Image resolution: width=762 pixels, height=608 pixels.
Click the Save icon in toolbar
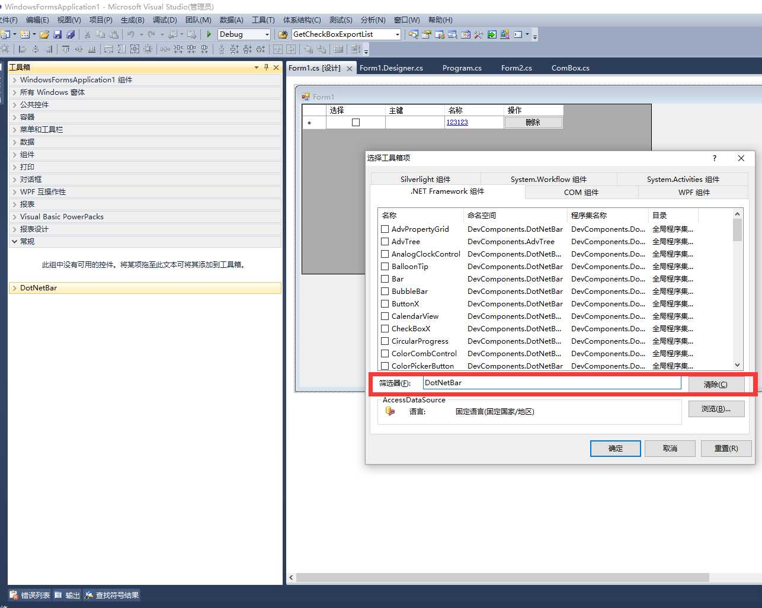(57, 34)
